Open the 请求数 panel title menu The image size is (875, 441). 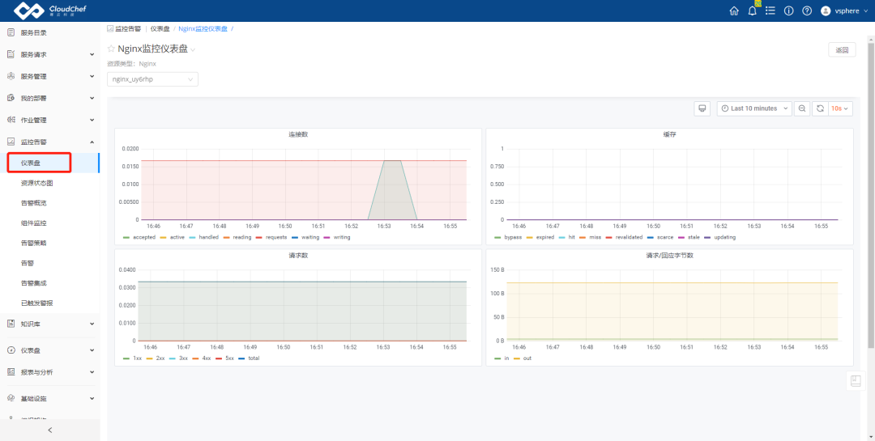pyautogui.click(x=298, y=256)
